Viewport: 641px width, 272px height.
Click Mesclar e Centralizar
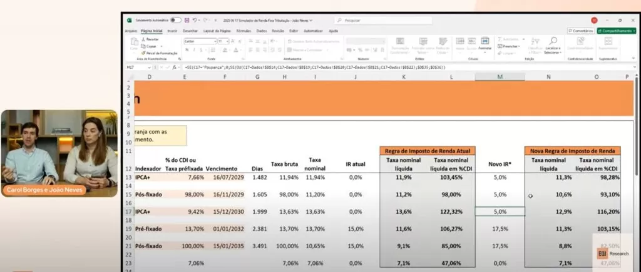pyautogui.click(x=305, y=50)
